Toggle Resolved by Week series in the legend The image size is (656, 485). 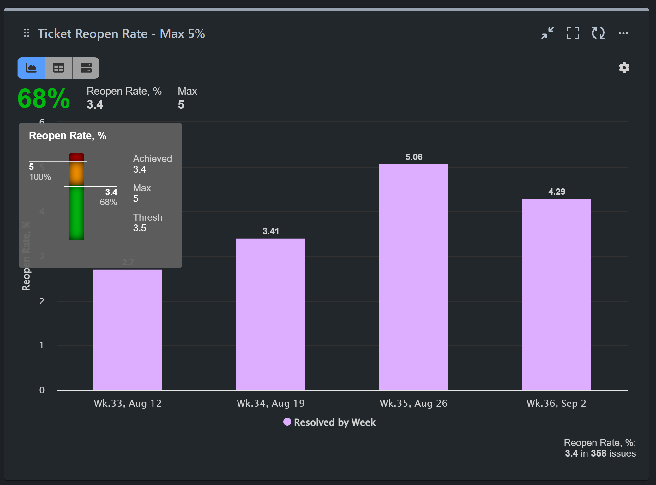pos(329,423)
